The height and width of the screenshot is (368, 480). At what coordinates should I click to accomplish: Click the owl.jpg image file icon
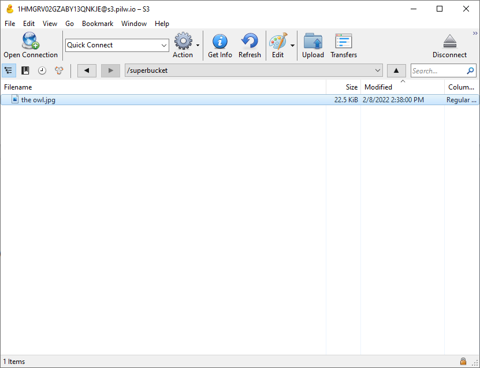(x=14, y=99)
